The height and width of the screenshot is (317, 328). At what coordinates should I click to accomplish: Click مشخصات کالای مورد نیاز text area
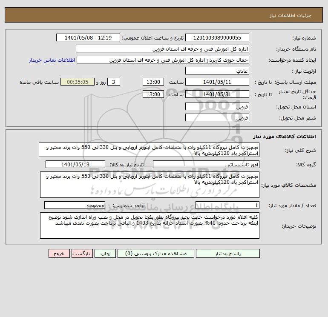(150, 185)
